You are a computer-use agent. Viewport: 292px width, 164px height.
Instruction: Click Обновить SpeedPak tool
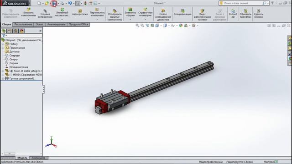[245, 13]
